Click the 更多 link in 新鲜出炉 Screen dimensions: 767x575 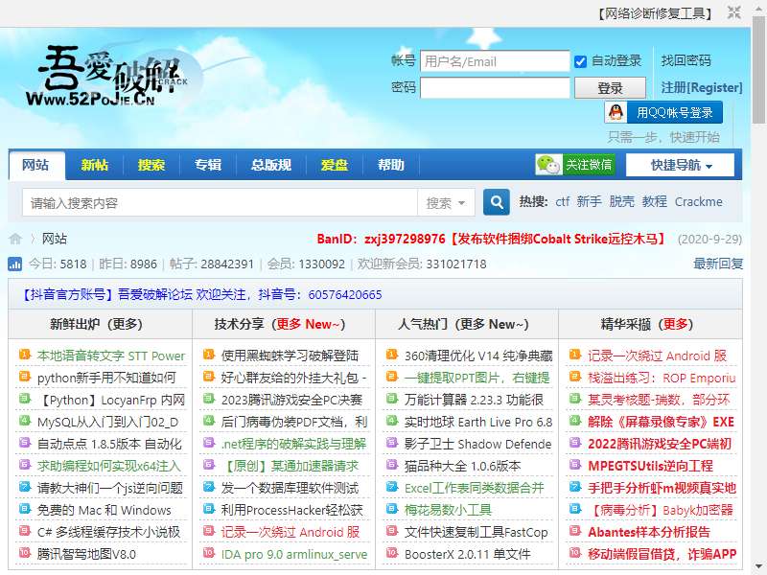125,324
